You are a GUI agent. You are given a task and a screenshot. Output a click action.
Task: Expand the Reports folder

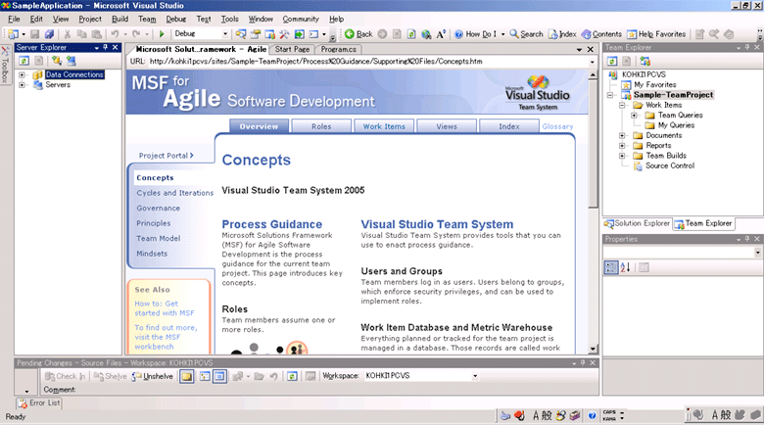(x=622, y=146)
